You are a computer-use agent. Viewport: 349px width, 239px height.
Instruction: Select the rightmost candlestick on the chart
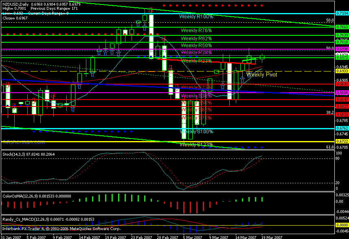click(x=262, y=57)
